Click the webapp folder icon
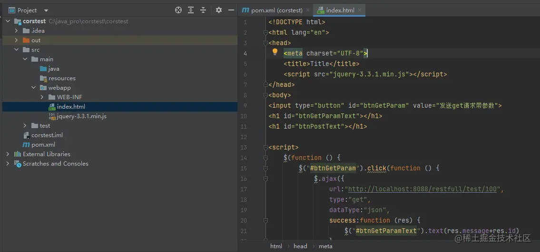 coord(43,87)
